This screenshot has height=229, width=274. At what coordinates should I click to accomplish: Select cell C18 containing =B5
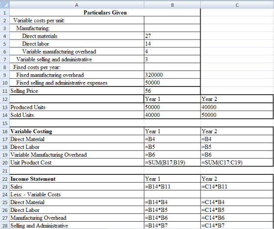237,147
